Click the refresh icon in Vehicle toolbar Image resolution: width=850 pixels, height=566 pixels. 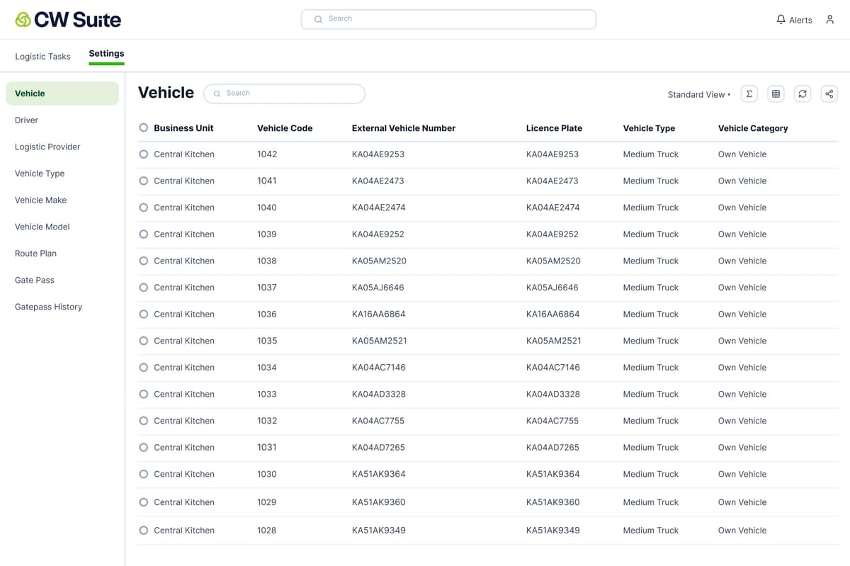803,94
